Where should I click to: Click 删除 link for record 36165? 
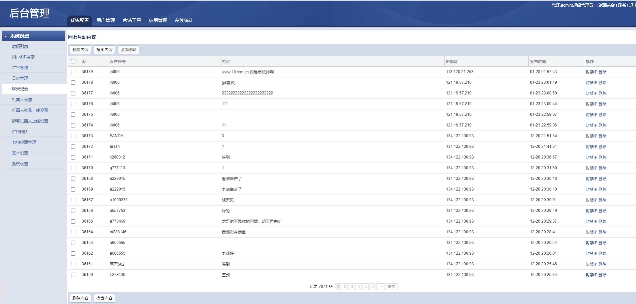click(x=602, y=222)
